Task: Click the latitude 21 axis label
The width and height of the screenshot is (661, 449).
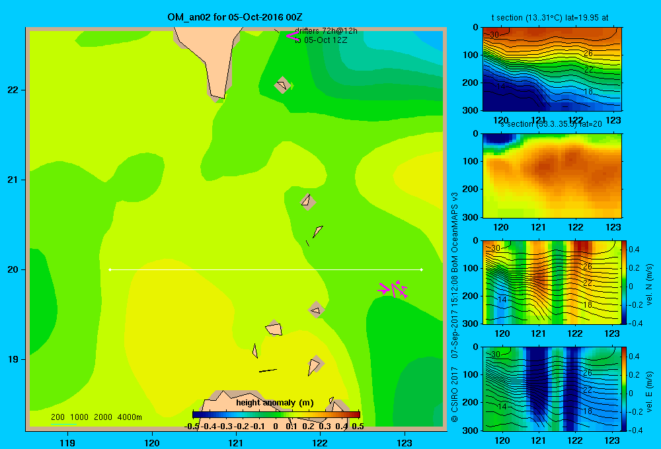Action: [13, 180]
